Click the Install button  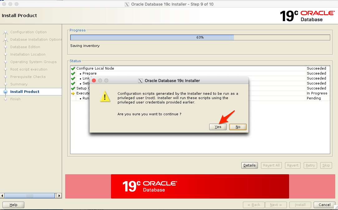pos(300,205)
